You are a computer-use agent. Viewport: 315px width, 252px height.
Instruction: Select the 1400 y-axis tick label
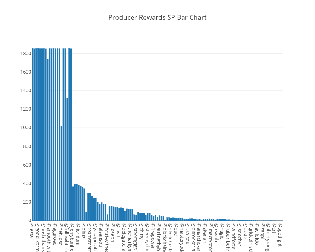[26, 91]
